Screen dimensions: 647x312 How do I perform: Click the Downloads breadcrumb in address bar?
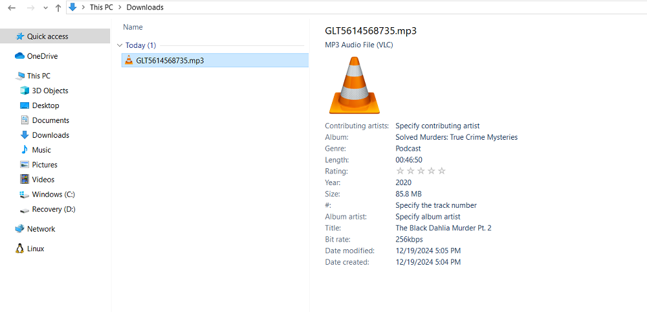click(145, 8)
